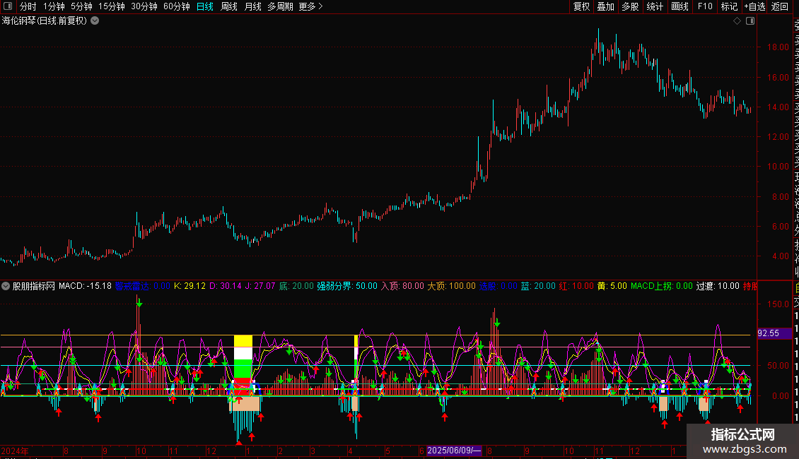Select the 5分钟 period tab

pyautogui.click(x=81, y=6)
